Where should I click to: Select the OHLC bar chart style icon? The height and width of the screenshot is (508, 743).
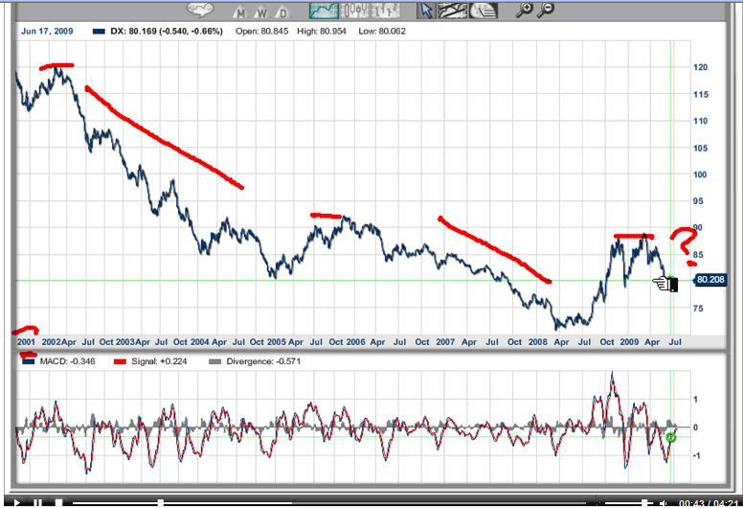coord(385,11)
